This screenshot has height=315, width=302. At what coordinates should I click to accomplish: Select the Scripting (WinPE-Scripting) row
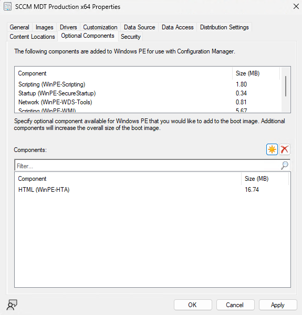pyautogui.click(x=149, y=84)
